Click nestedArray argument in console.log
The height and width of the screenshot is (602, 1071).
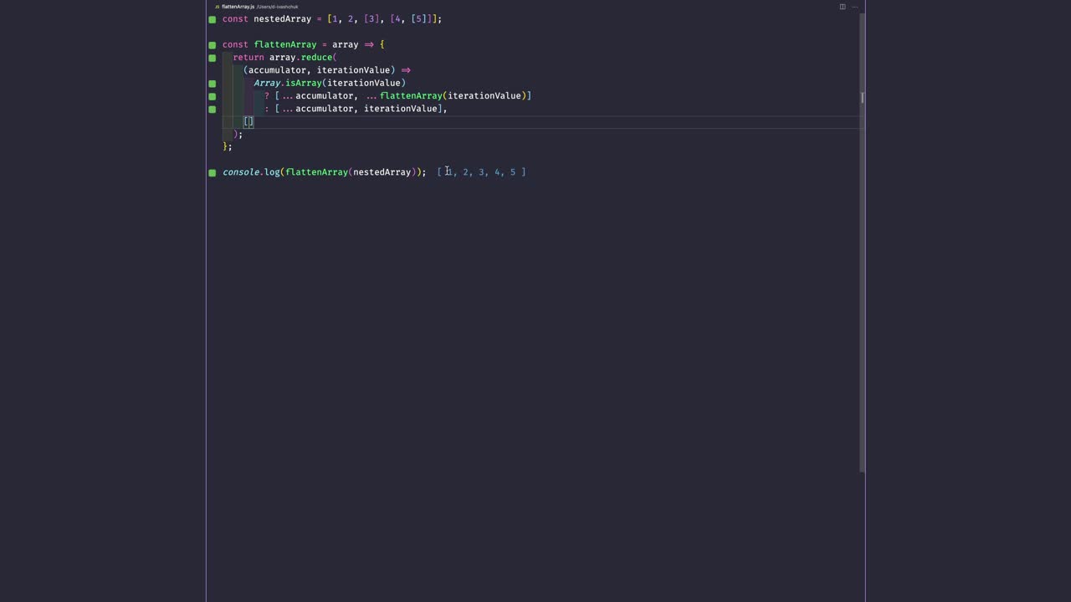tap(382, 172)
